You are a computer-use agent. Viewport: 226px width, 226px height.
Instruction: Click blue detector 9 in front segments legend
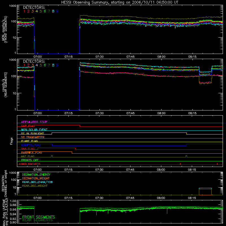click(57, 11)
